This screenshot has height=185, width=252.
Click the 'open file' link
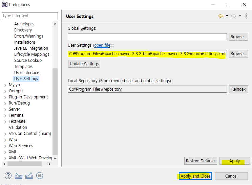click(102, 45)
